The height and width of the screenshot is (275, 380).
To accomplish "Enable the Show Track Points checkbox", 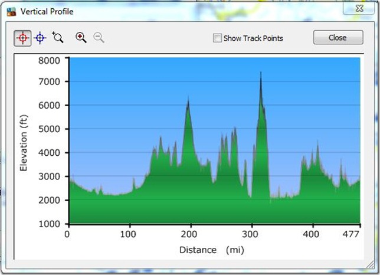I will (x=217, y=38).
